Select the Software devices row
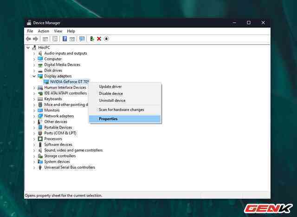The image size is (297, 217). click(x=58, y=145)
